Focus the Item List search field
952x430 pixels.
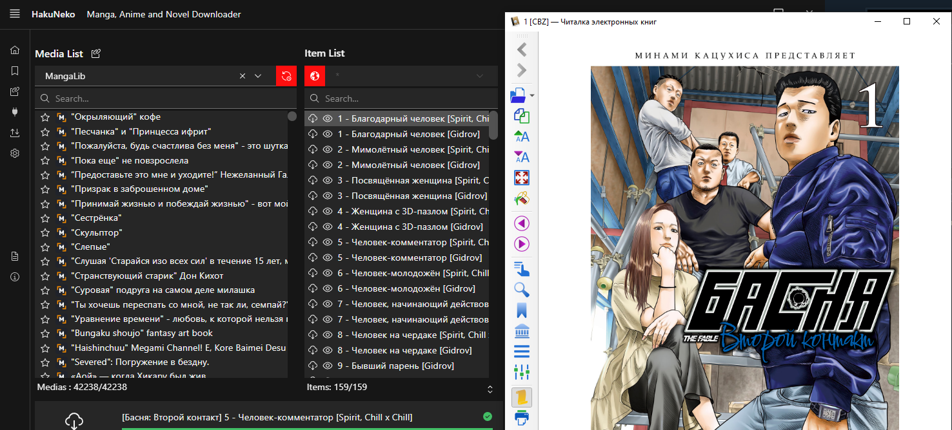click(x=401, y=98)
